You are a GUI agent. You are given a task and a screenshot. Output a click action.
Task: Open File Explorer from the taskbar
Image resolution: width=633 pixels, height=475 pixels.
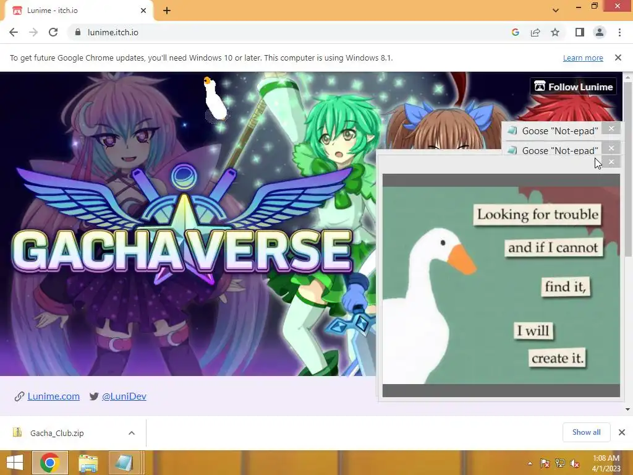[x=88, y=463]
